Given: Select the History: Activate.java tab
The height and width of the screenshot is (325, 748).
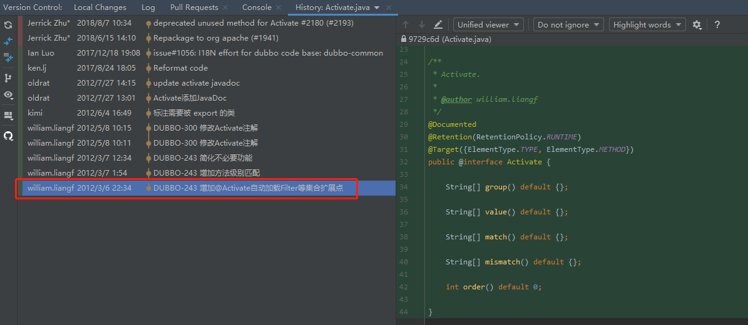Looking at the screenshot, I should tap(332, 7).
